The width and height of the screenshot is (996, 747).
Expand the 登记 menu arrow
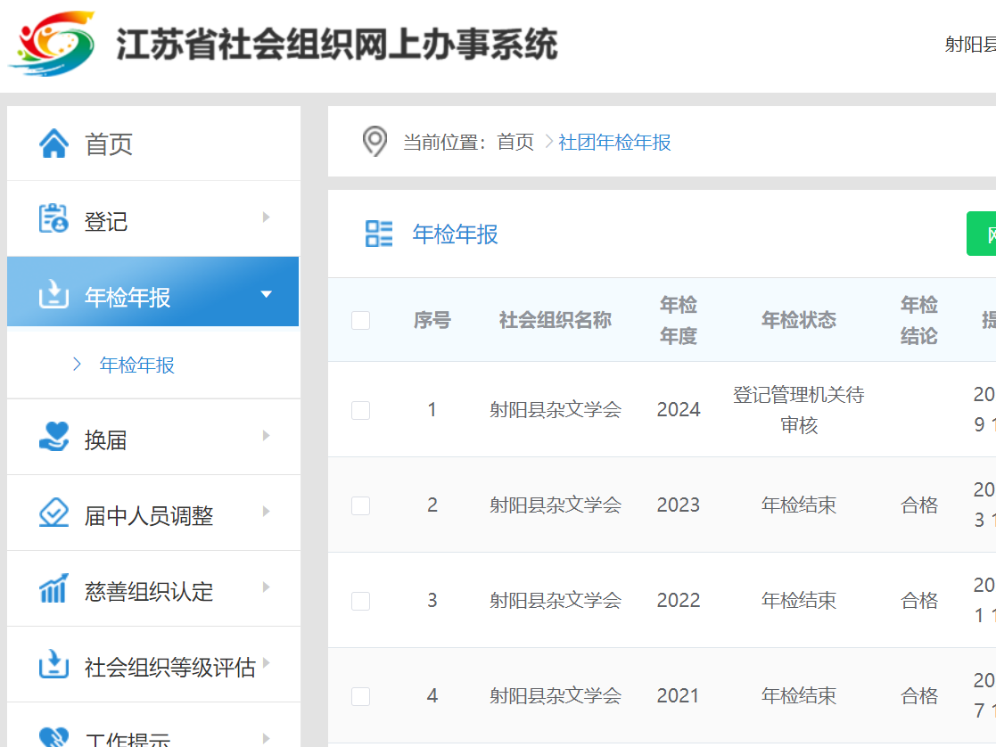click(x=266, y=218)
